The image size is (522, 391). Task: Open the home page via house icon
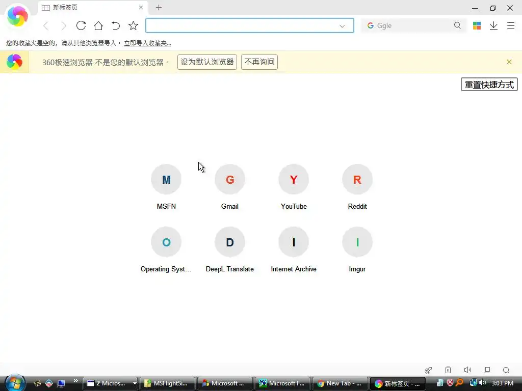point(98,25)
